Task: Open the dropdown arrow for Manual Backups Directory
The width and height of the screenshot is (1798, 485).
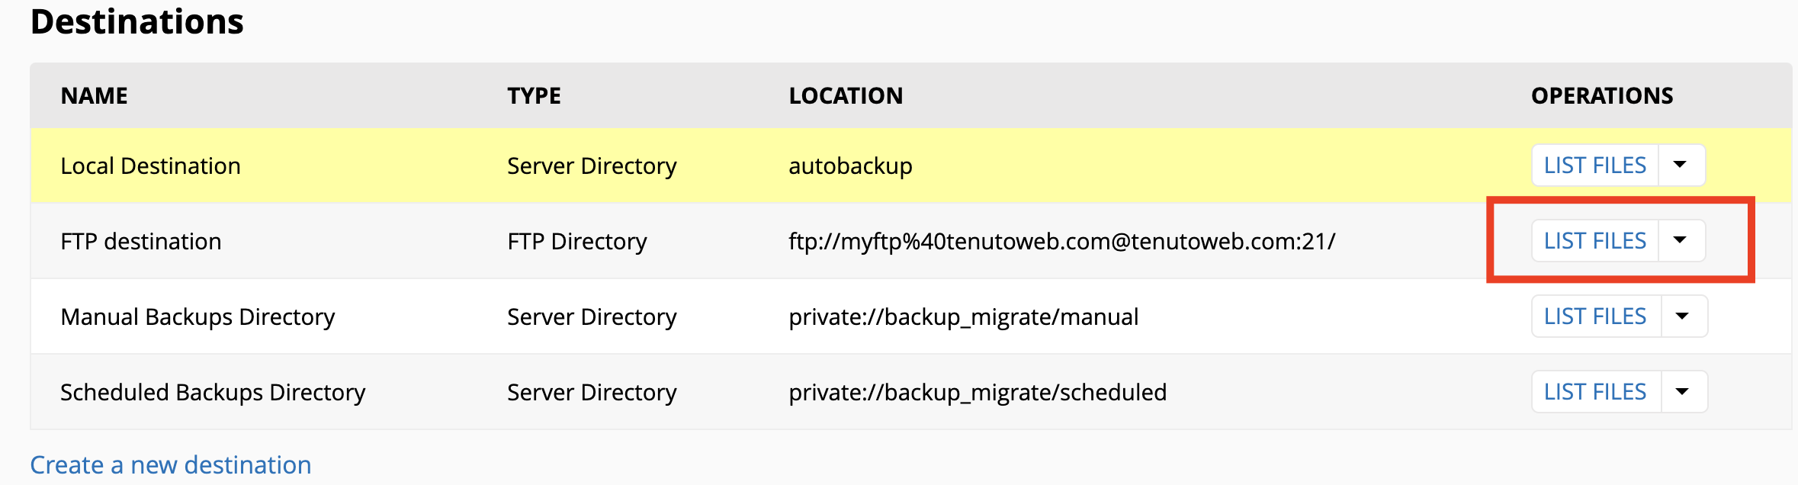Action: pyautogui.click(x=1681, y=316)
